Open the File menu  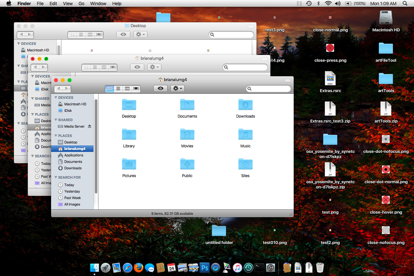(x=40, y=4)
